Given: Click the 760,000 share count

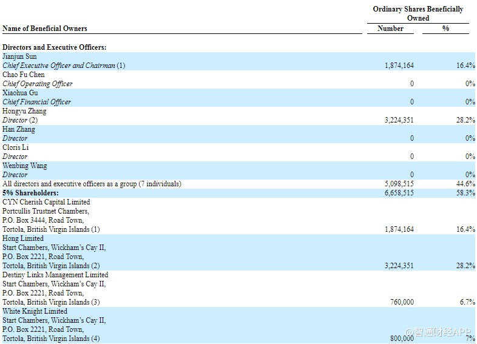Looking at the screenshot, I should click(402, 302).
